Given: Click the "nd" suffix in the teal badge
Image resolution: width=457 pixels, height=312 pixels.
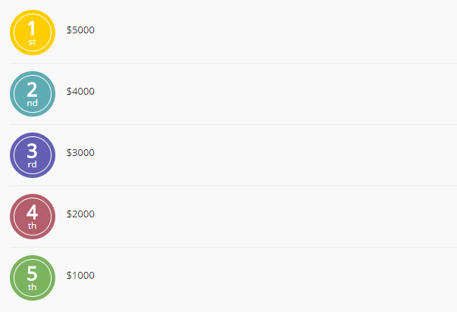Looking at the screenshot, I should click(x=32, y=103).
